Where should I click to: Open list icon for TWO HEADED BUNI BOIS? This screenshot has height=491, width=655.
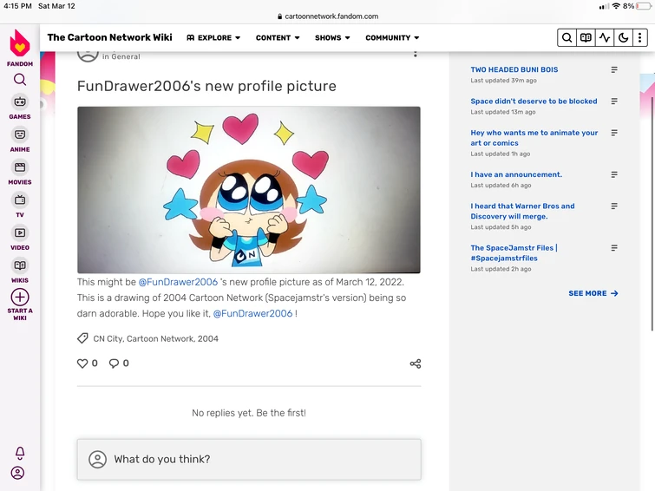point(614,69)
